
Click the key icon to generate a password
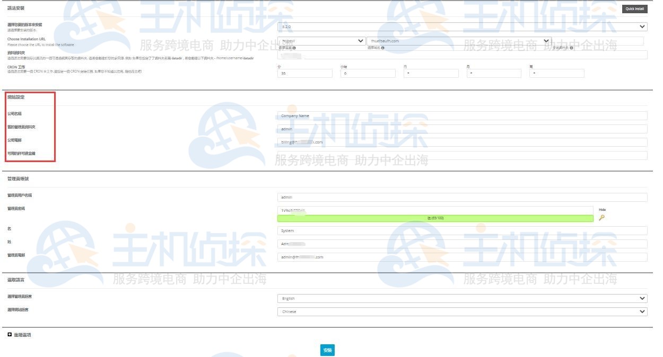[x=602, y=218]
